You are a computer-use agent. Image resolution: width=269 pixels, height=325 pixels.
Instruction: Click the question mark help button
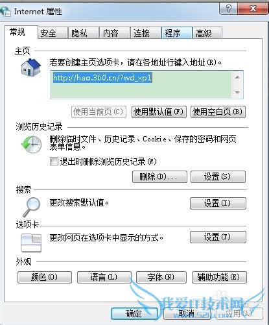point(228,9)
